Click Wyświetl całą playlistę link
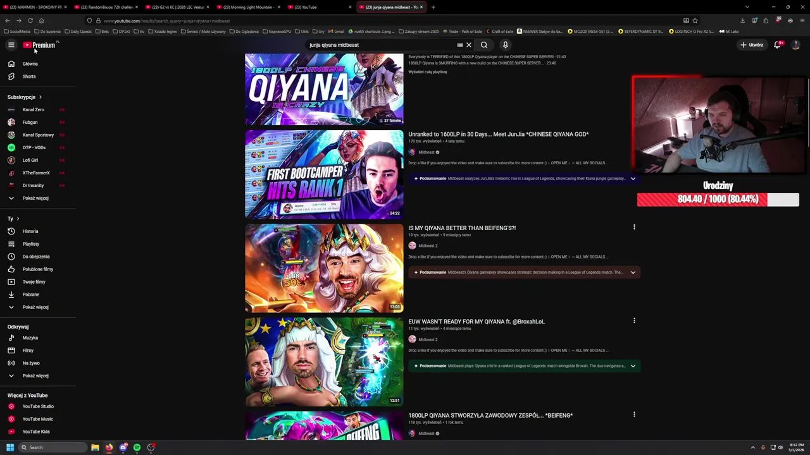The image size is (810, 455). (x=428, y=72)
